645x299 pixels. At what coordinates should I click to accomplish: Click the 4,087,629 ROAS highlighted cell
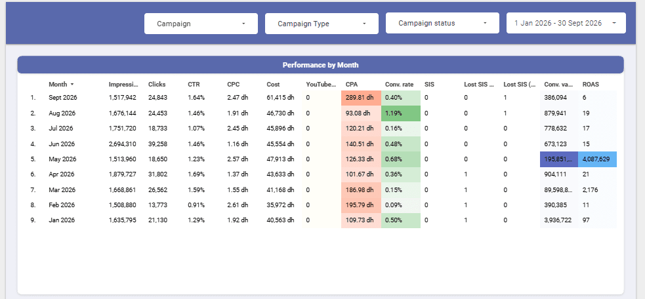pos(597,159)
